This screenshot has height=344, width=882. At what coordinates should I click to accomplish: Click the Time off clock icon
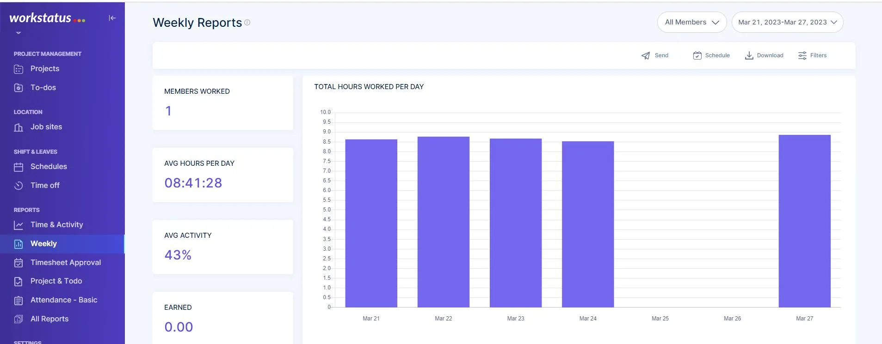click(x=19, y=186)
